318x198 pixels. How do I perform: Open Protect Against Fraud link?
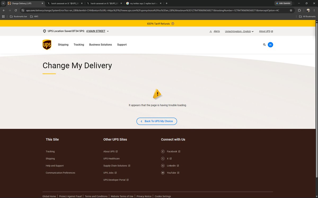pos(70,196)
